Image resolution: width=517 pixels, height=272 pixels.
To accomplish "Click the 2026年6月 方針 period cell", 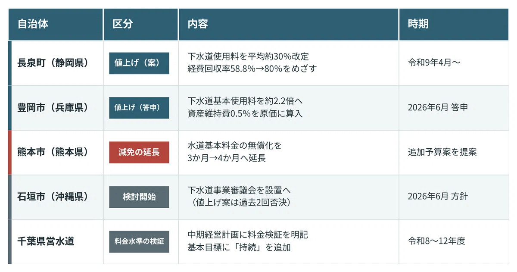I will (x=438, y=197).
